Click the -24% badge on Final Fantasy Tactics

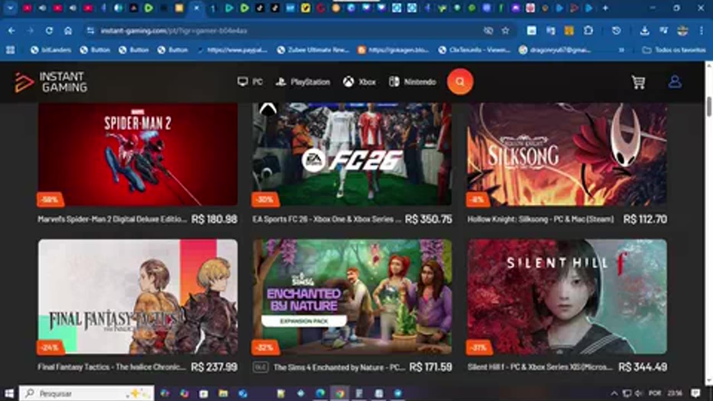[x=51, y=348]
